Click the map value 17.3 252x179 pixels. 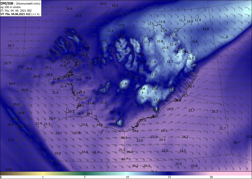39,57
